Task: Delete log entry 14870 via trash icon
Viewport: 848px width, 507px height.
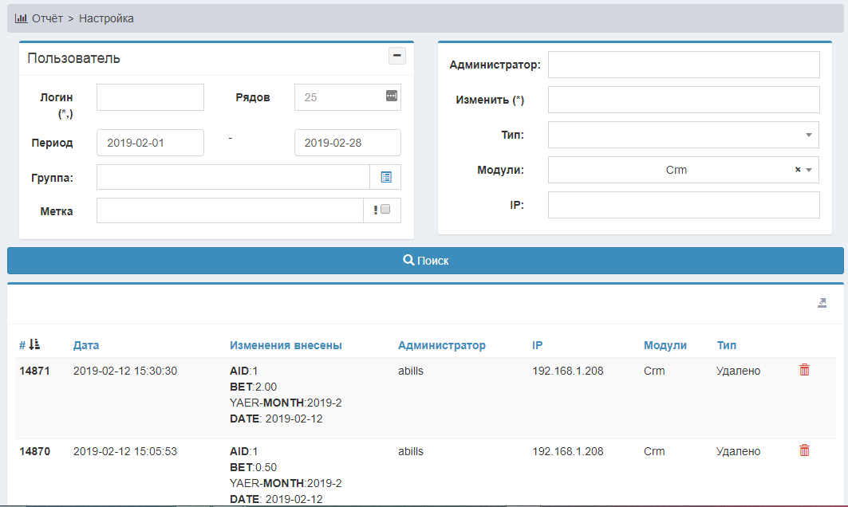Action: click(804, 450)
